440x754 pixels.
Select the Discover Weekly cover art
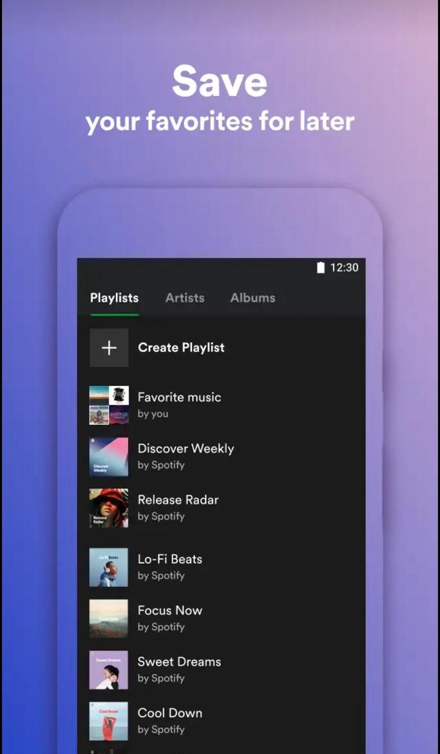109,456
